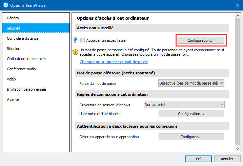Click the Force du mot de passe label
Image resolution: width=243 pixels, height=166 pixels.
coord(98,84)
